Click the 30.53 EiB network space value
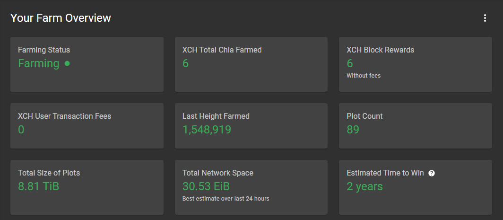The height and width of the screenshot is (220, 503). (x=206, y=186)
